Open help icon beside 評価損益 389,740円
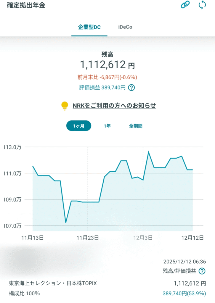This screenshot has width=215, height=303. pos(131,88)
